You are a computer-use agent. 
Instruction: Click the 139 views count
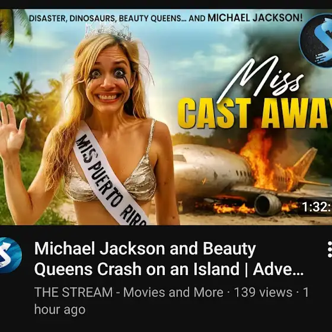263,292
